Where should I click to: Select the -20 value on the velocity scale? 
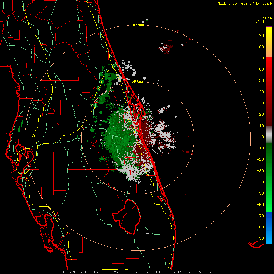[x=260, y=160]
